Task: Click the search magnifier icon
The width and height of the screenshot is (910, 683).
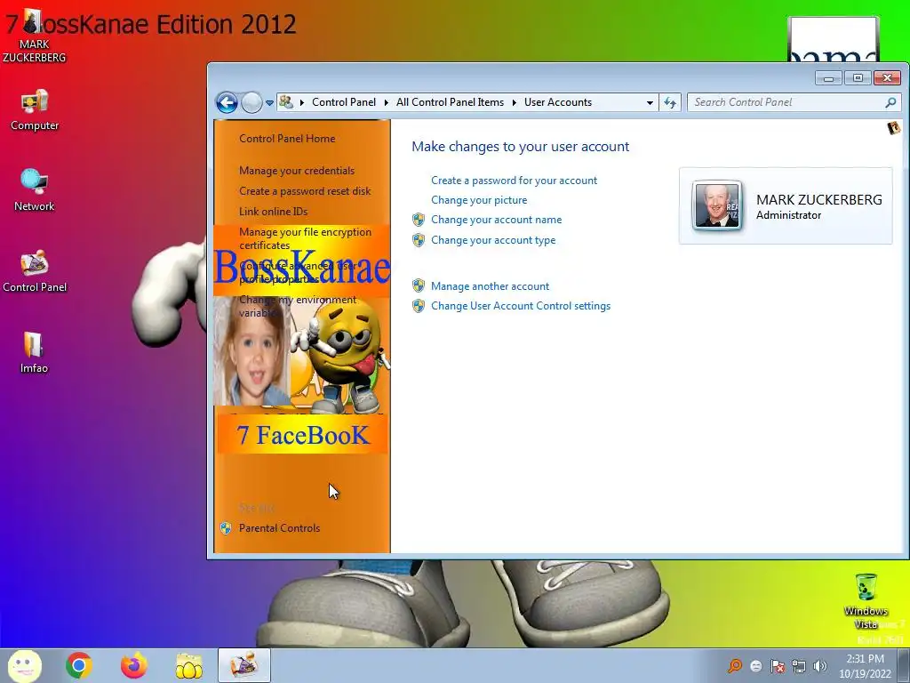Action: click(890, 103)
